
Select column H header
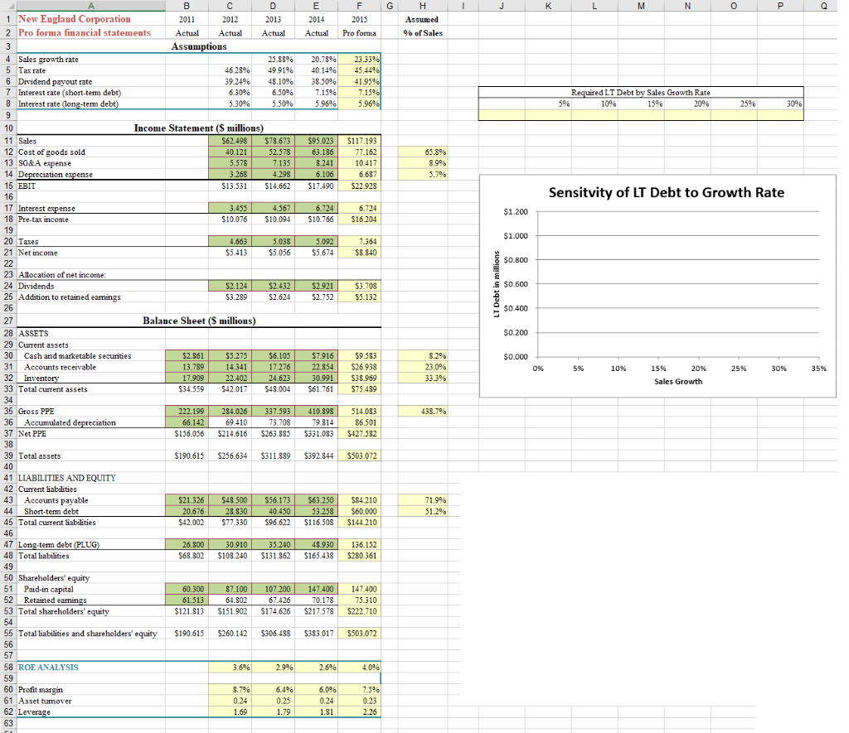pyautogui.click(x=422, y=6)
